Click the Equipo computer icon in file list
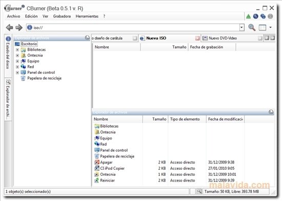282x201 pixels. tap(97, 138)
